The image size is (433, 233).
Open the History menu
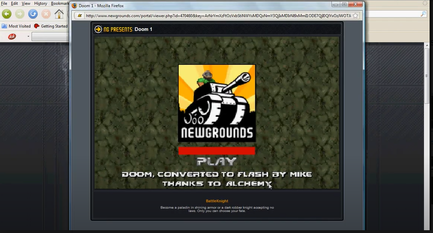[x=40, y=3]
